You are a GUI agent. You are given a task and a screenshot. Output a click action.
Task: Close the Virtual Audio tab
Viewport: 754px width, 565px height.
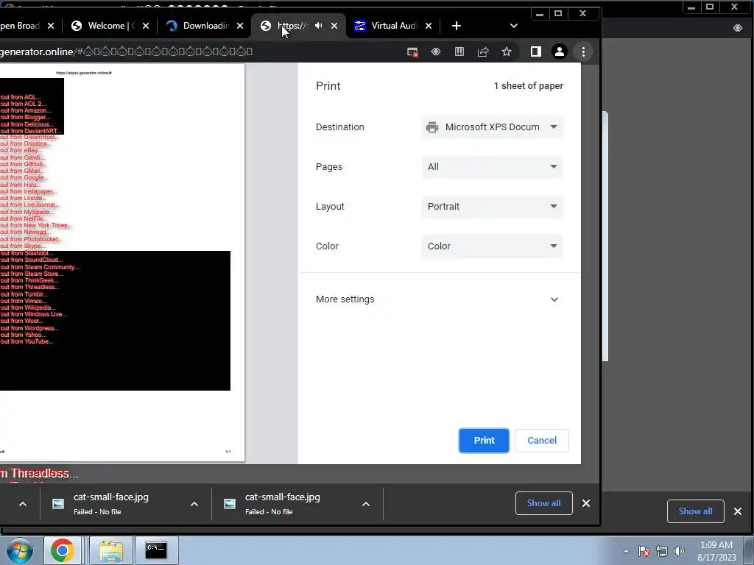[429, 26]
